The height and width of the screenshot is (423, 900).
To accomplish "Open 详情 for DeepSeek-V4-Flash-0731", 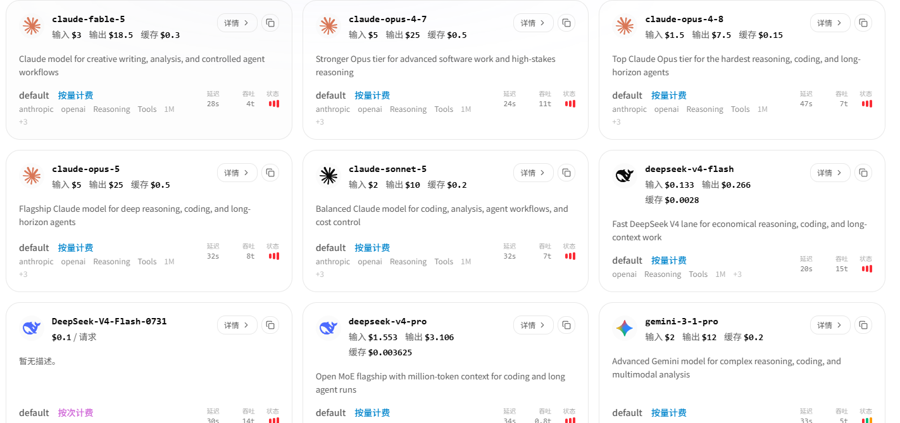I will (237, 325).
